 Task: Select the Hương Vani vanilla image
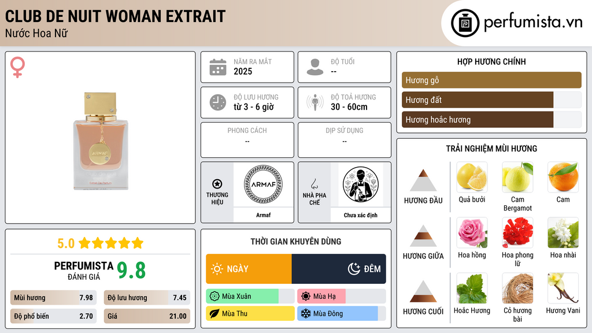pyautogui.click(x=563, y=288)
